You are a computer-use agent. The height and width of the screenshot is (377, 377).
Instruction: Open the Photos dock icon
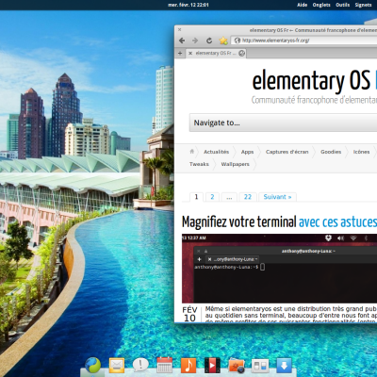tap(237, 366)
